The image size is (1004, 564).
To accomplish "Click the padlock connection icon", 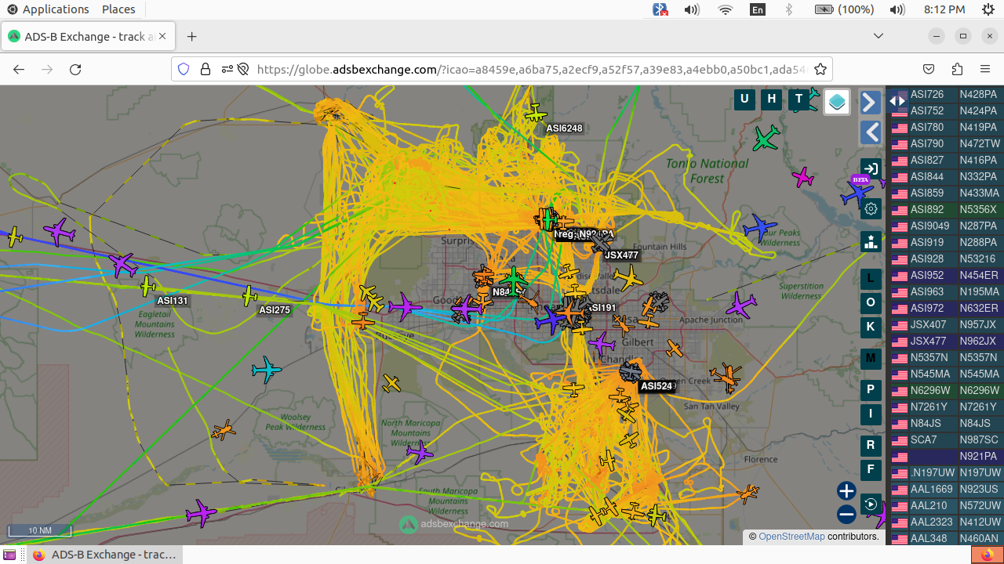I will (x=206, y=69).
